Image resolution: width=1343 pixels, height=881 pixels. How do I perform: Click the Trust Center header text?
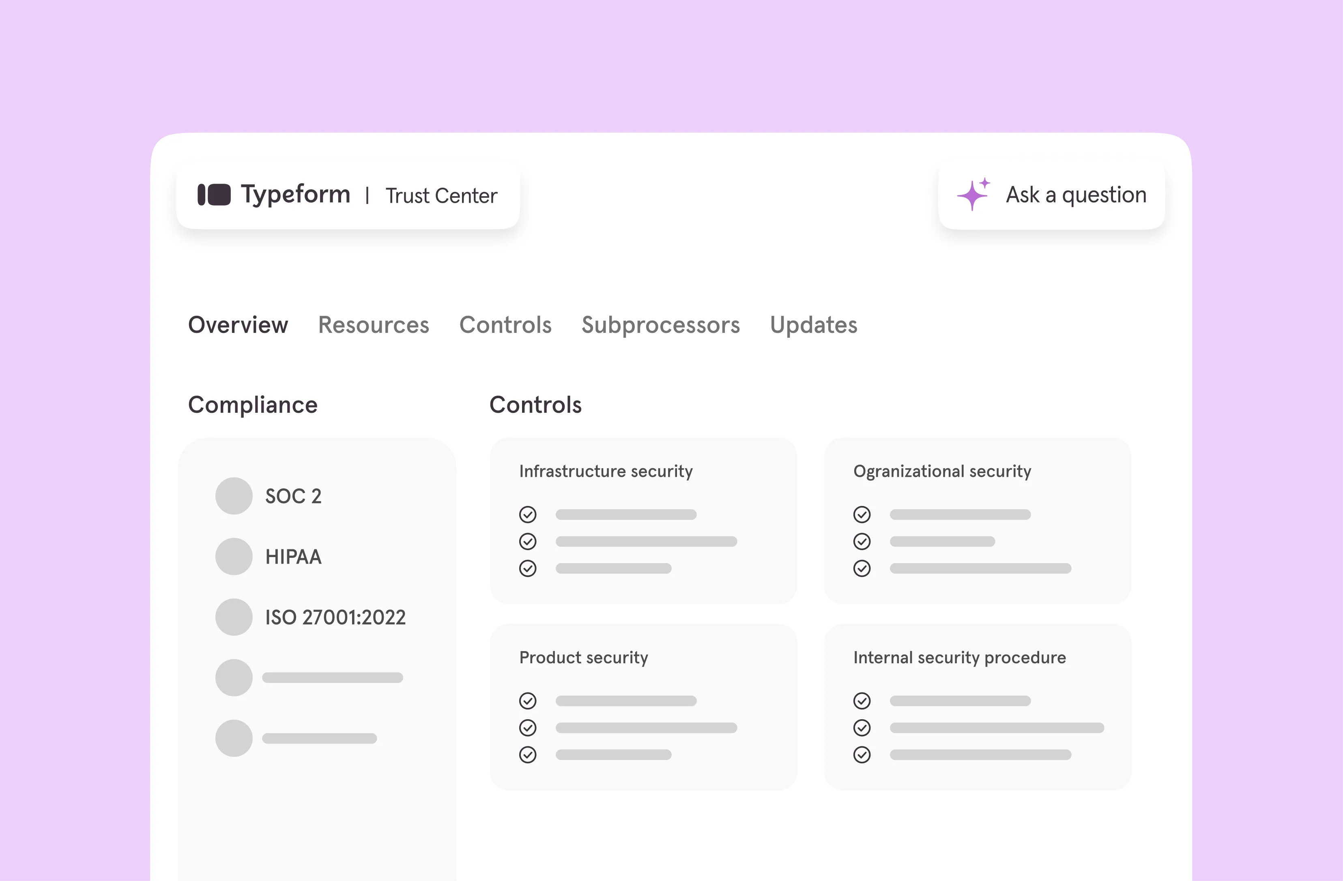[441, 196]
